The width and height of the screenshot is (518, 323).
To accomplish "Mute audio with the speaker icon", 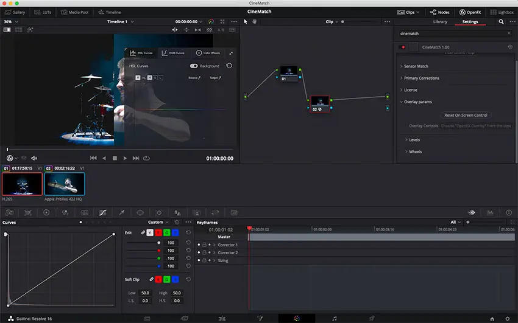I will pos(34,158).
